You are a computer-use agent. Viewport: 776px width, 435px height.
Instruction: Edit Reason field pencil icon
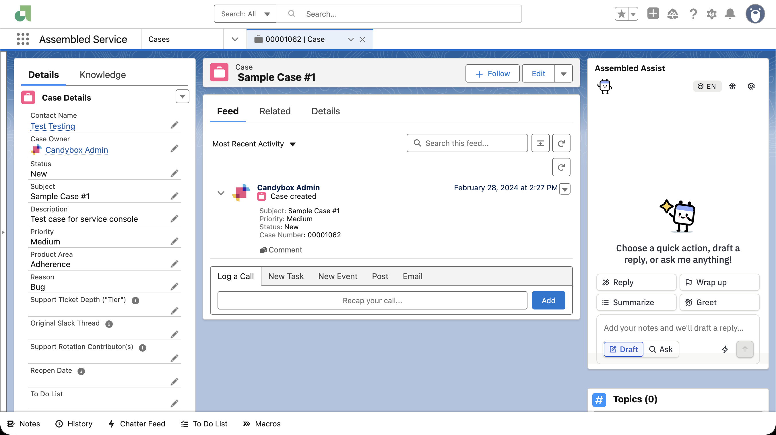(x=174, y=286)
